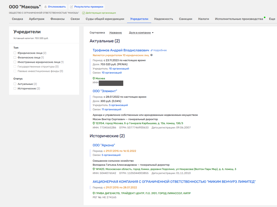Click the location pin icon next to Москва
Image resolution: width=277 pixels, height=207 pixels.
[x=94, y=78]
